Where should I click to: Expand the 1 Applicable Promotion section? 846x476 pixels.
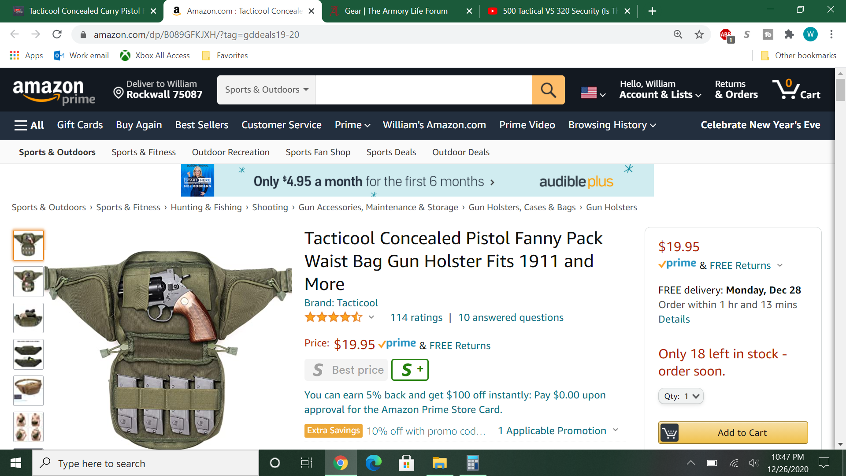pyautogui.click(x=558, y=431)
